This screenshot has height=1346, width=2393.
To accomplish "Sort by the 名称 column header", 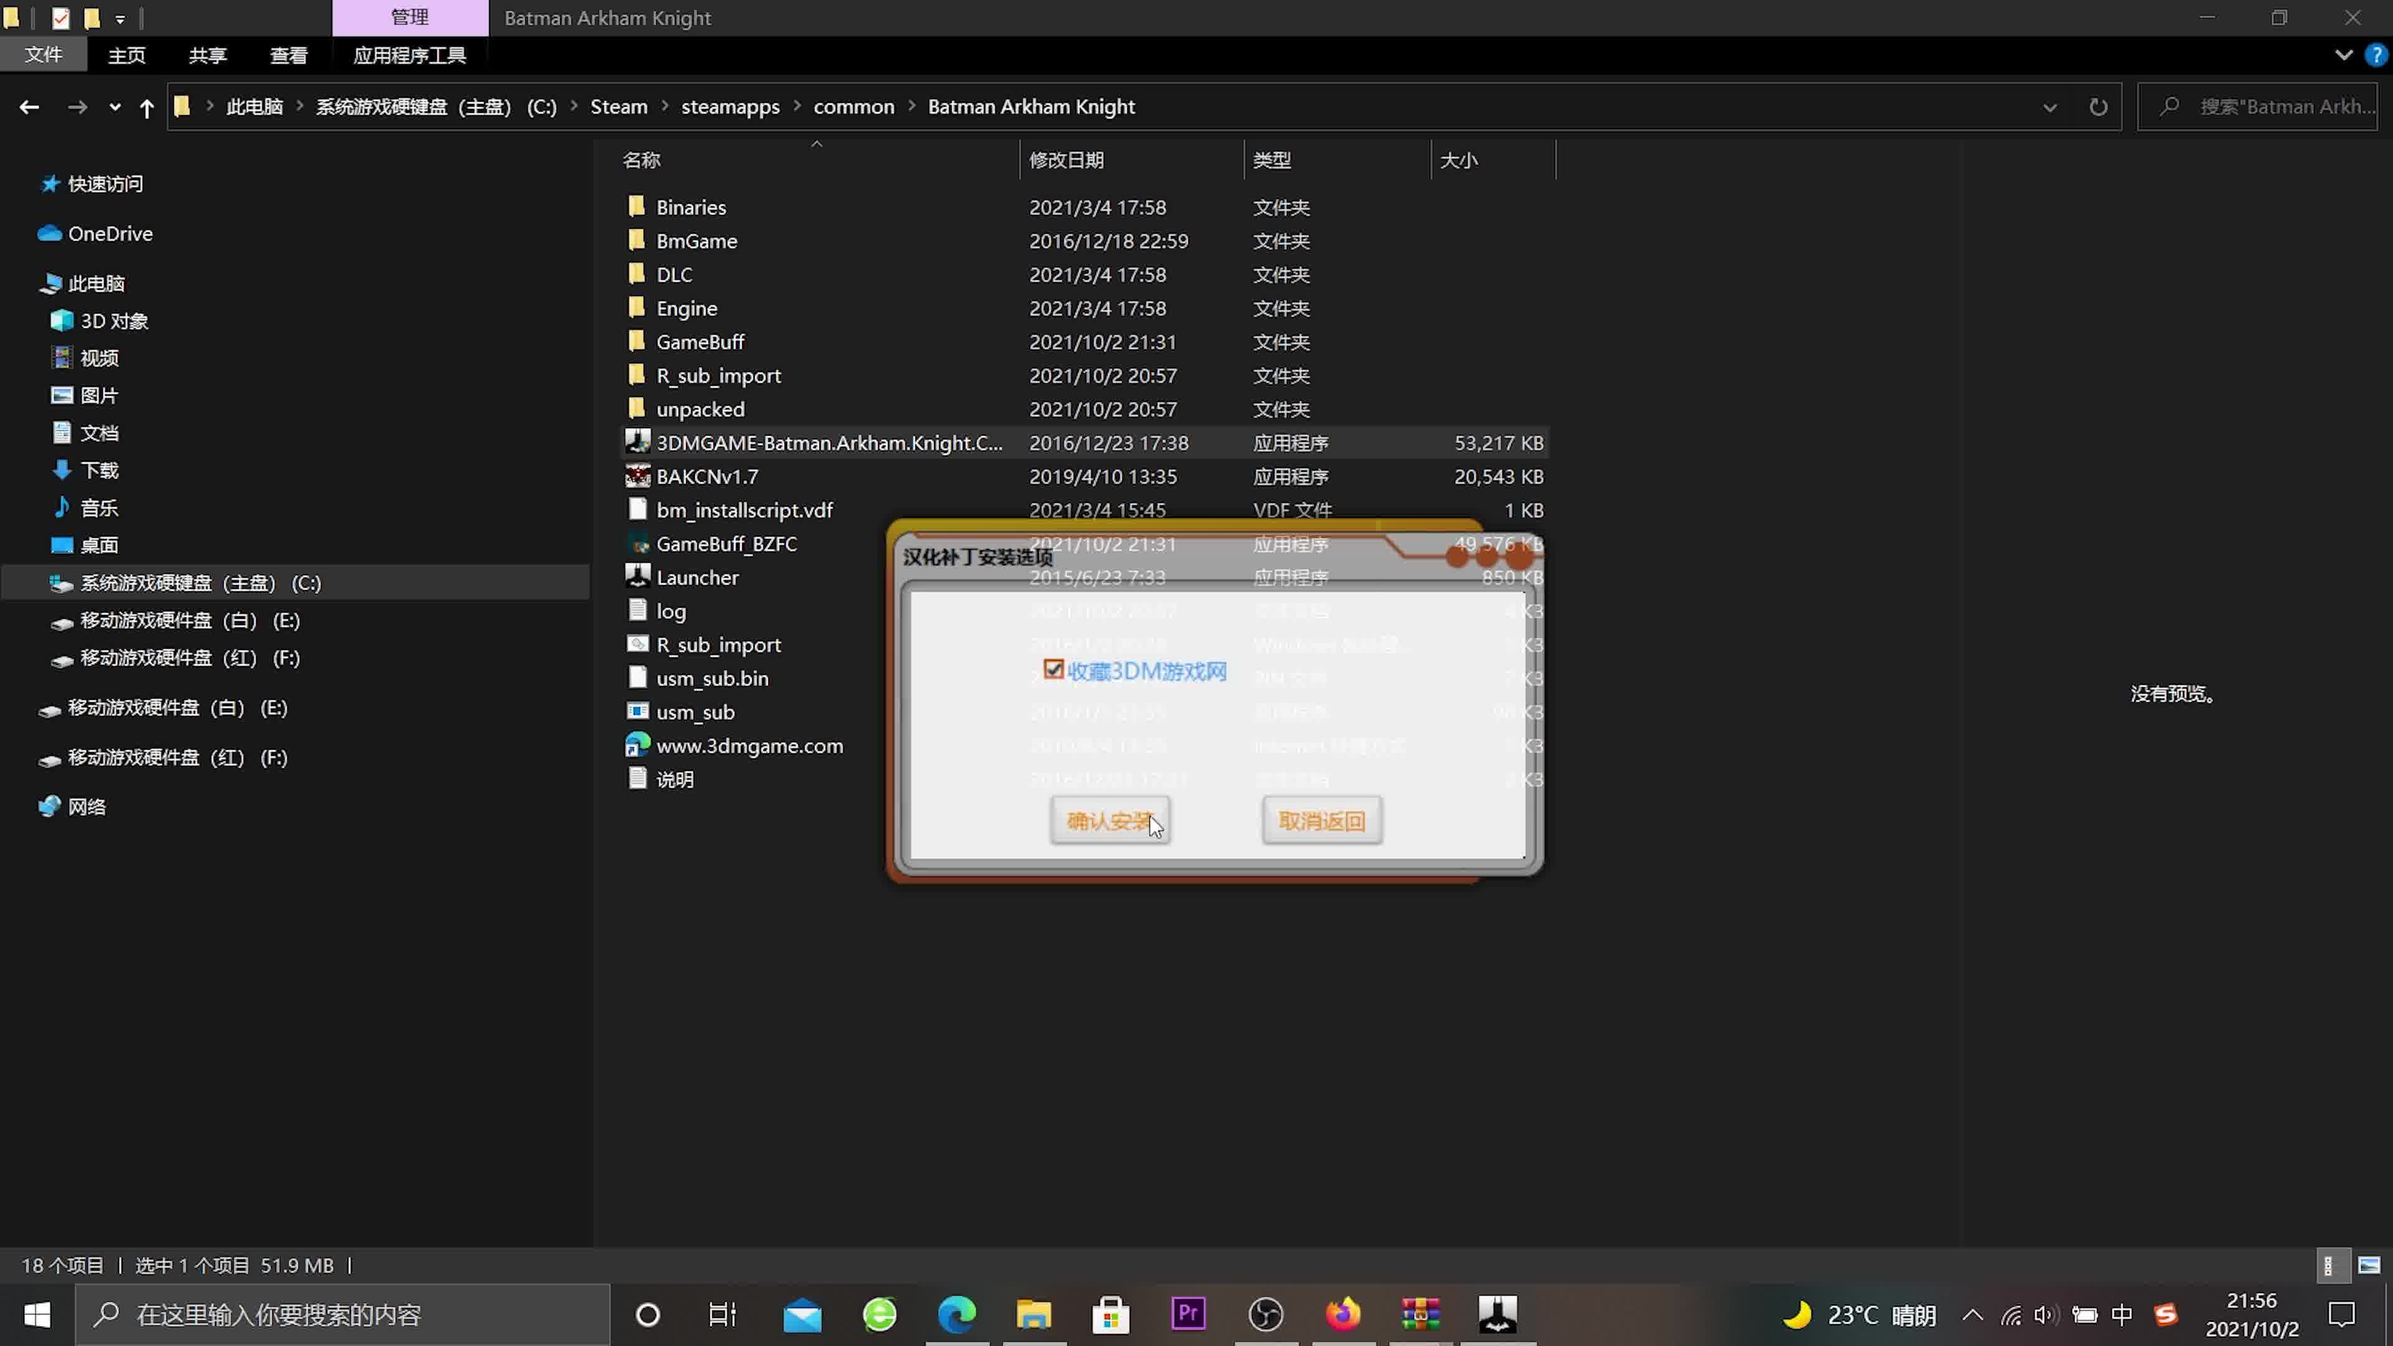I will coord(641,160).
